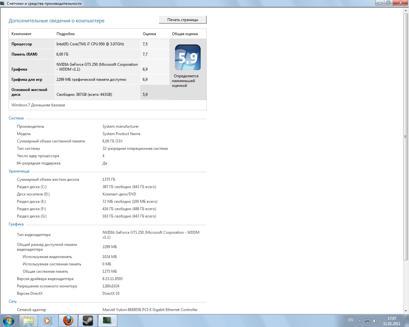The height and width of the screenshot is (327, 409).
Task: Click 'System Product Name' value
Action: pyautogui.click(x=121, y=134)
